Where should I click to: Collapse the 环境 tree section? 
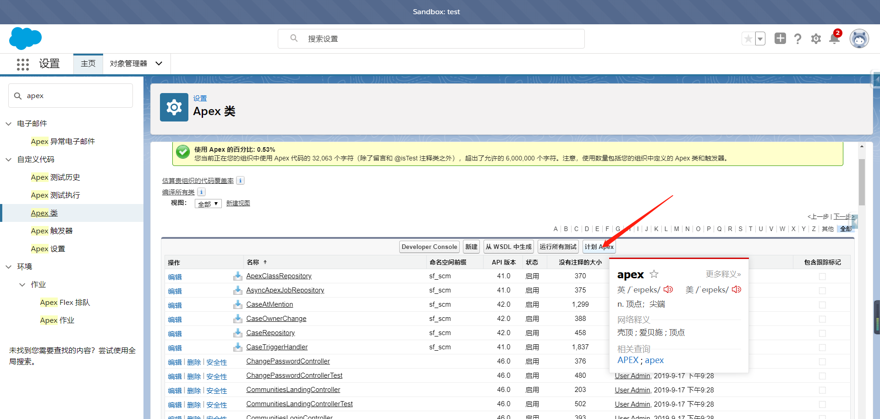click(8, 267)
